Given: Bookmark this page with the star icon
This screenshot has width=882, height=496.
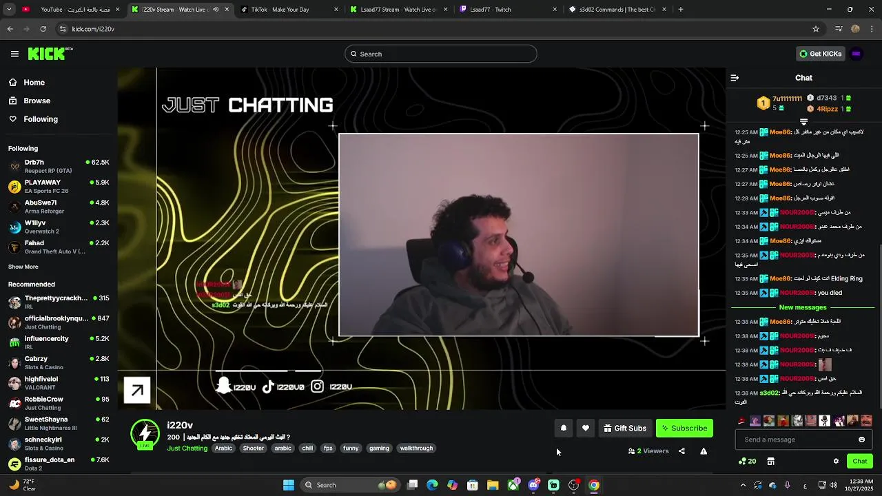Looking at the screenshot, I should [x=816, y=29].
